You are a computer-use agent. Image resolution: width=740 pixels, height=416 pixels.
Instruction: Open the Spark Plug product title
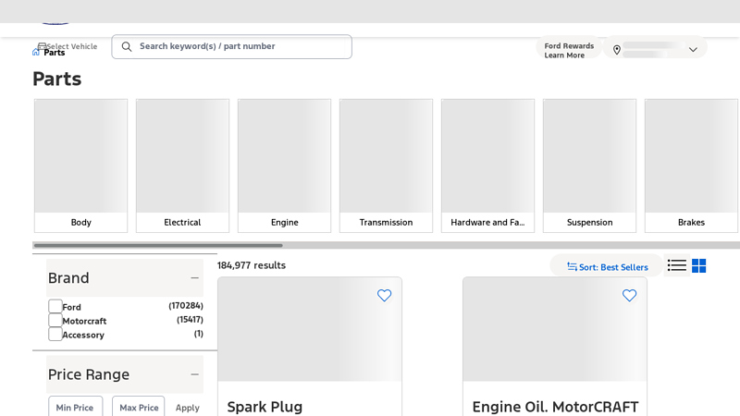[x=265, y=407]
